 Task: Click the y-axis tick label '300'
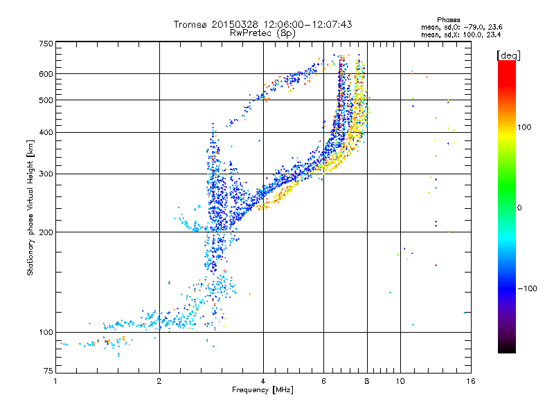coord(46,174)
